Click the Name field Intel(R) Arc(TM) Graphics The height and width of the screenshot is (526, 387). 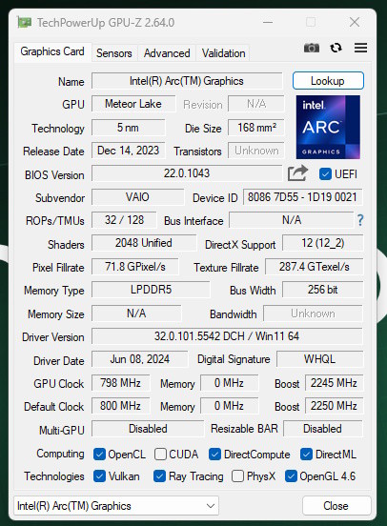[187, 81]
